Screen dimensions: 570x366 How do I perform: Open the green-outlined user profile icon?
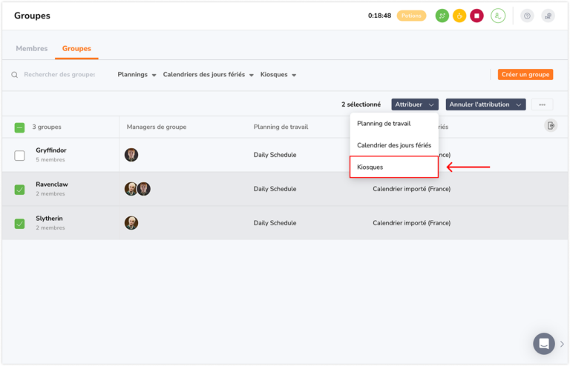(498, 16)
